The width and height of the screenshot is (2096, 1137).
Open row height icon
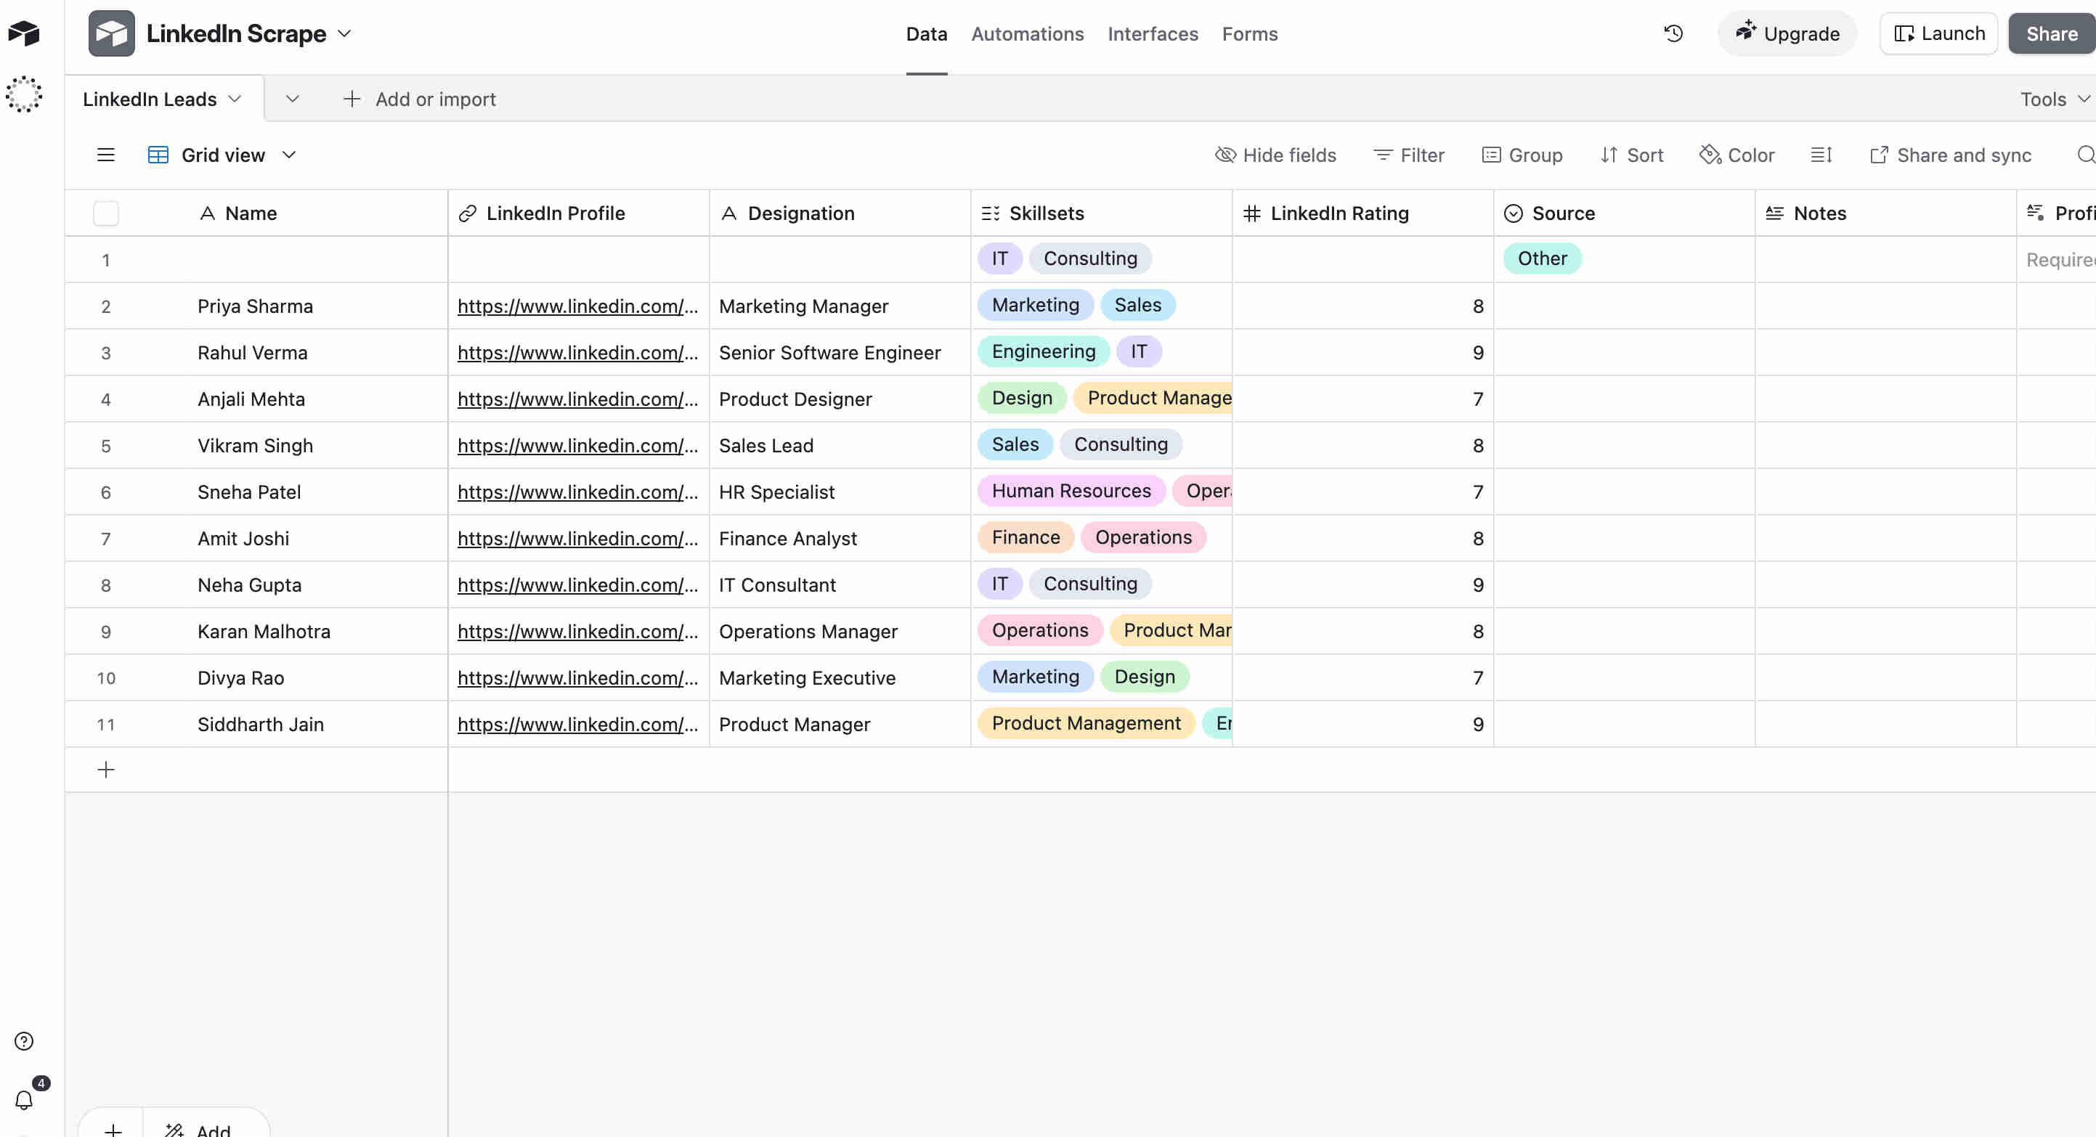click(1821, 155)
